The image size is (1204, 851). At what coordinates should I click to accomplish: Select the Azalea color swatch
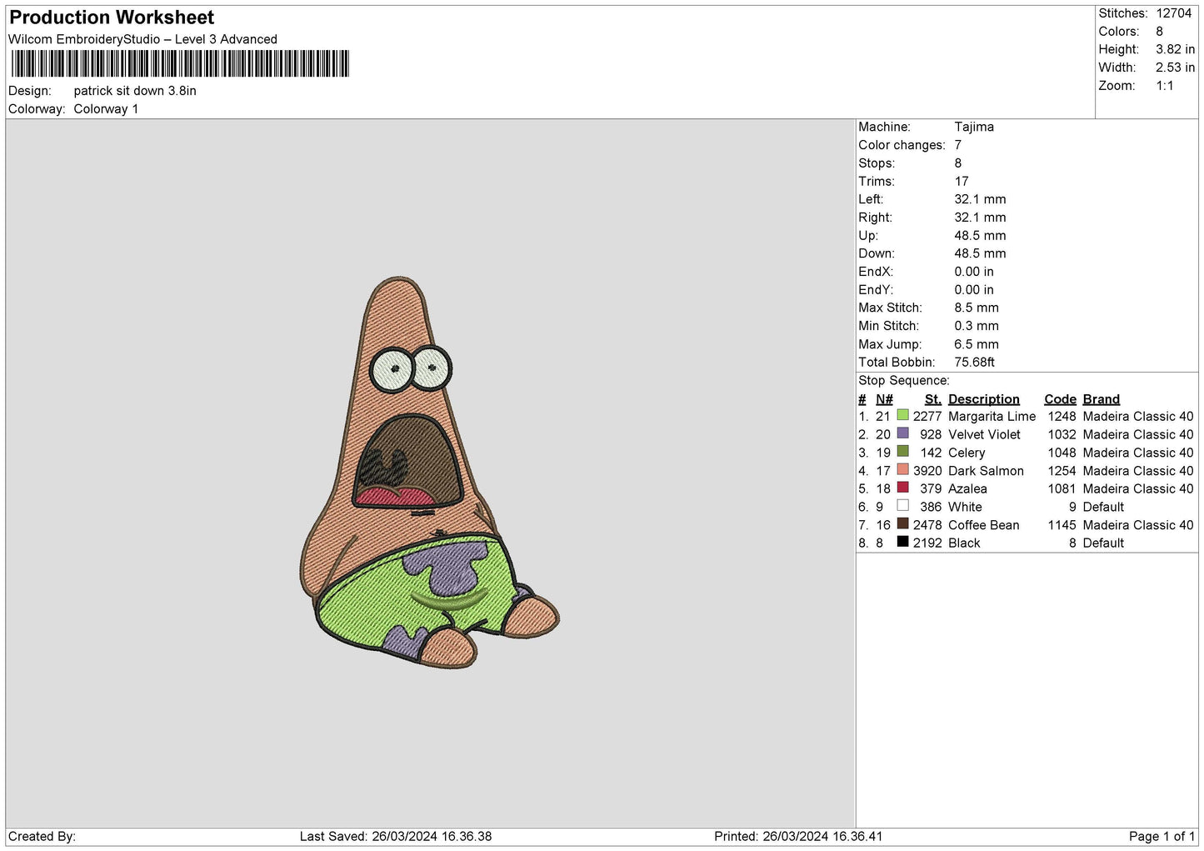[902, 488]
